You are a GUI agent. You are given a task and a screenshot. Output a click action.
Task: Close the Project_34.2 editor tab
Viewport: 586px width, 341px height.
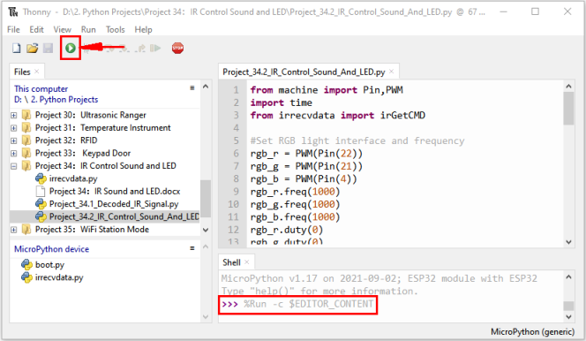coord(391,72)
